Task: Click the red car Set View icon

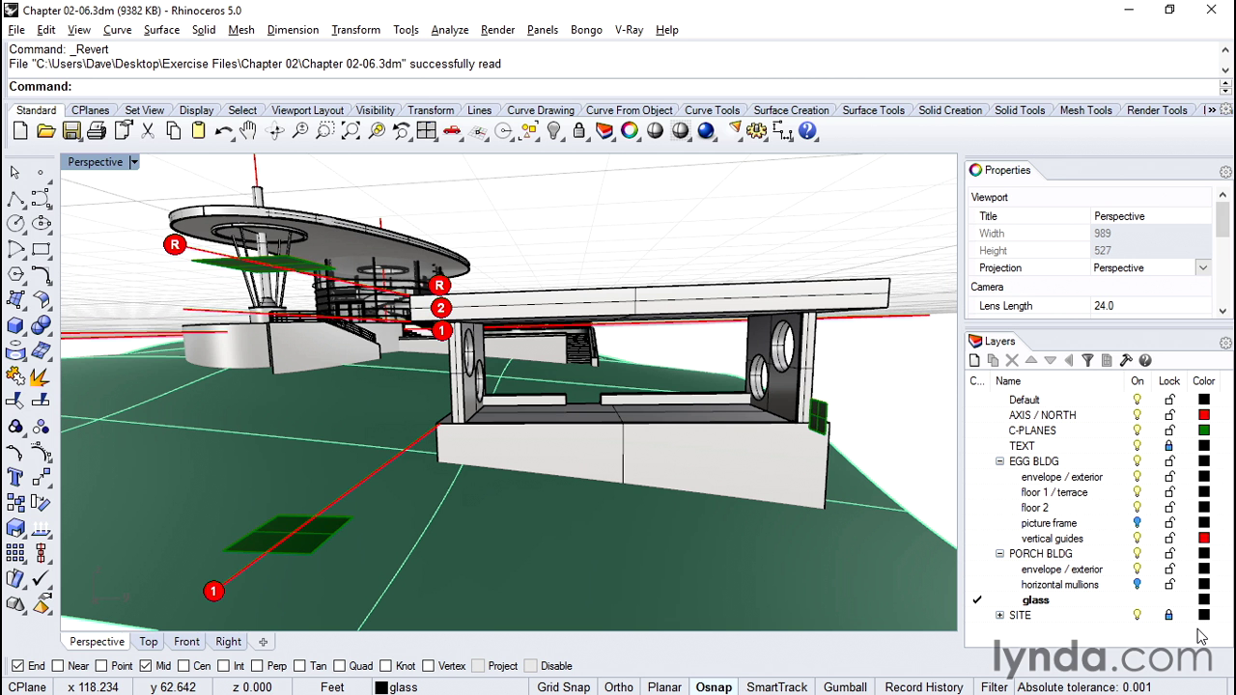Action: (452, 131)
